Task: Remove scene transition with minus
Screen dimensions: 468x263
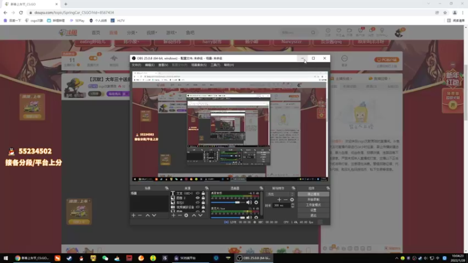Action: pyautogui.click(x=285, y=200)
